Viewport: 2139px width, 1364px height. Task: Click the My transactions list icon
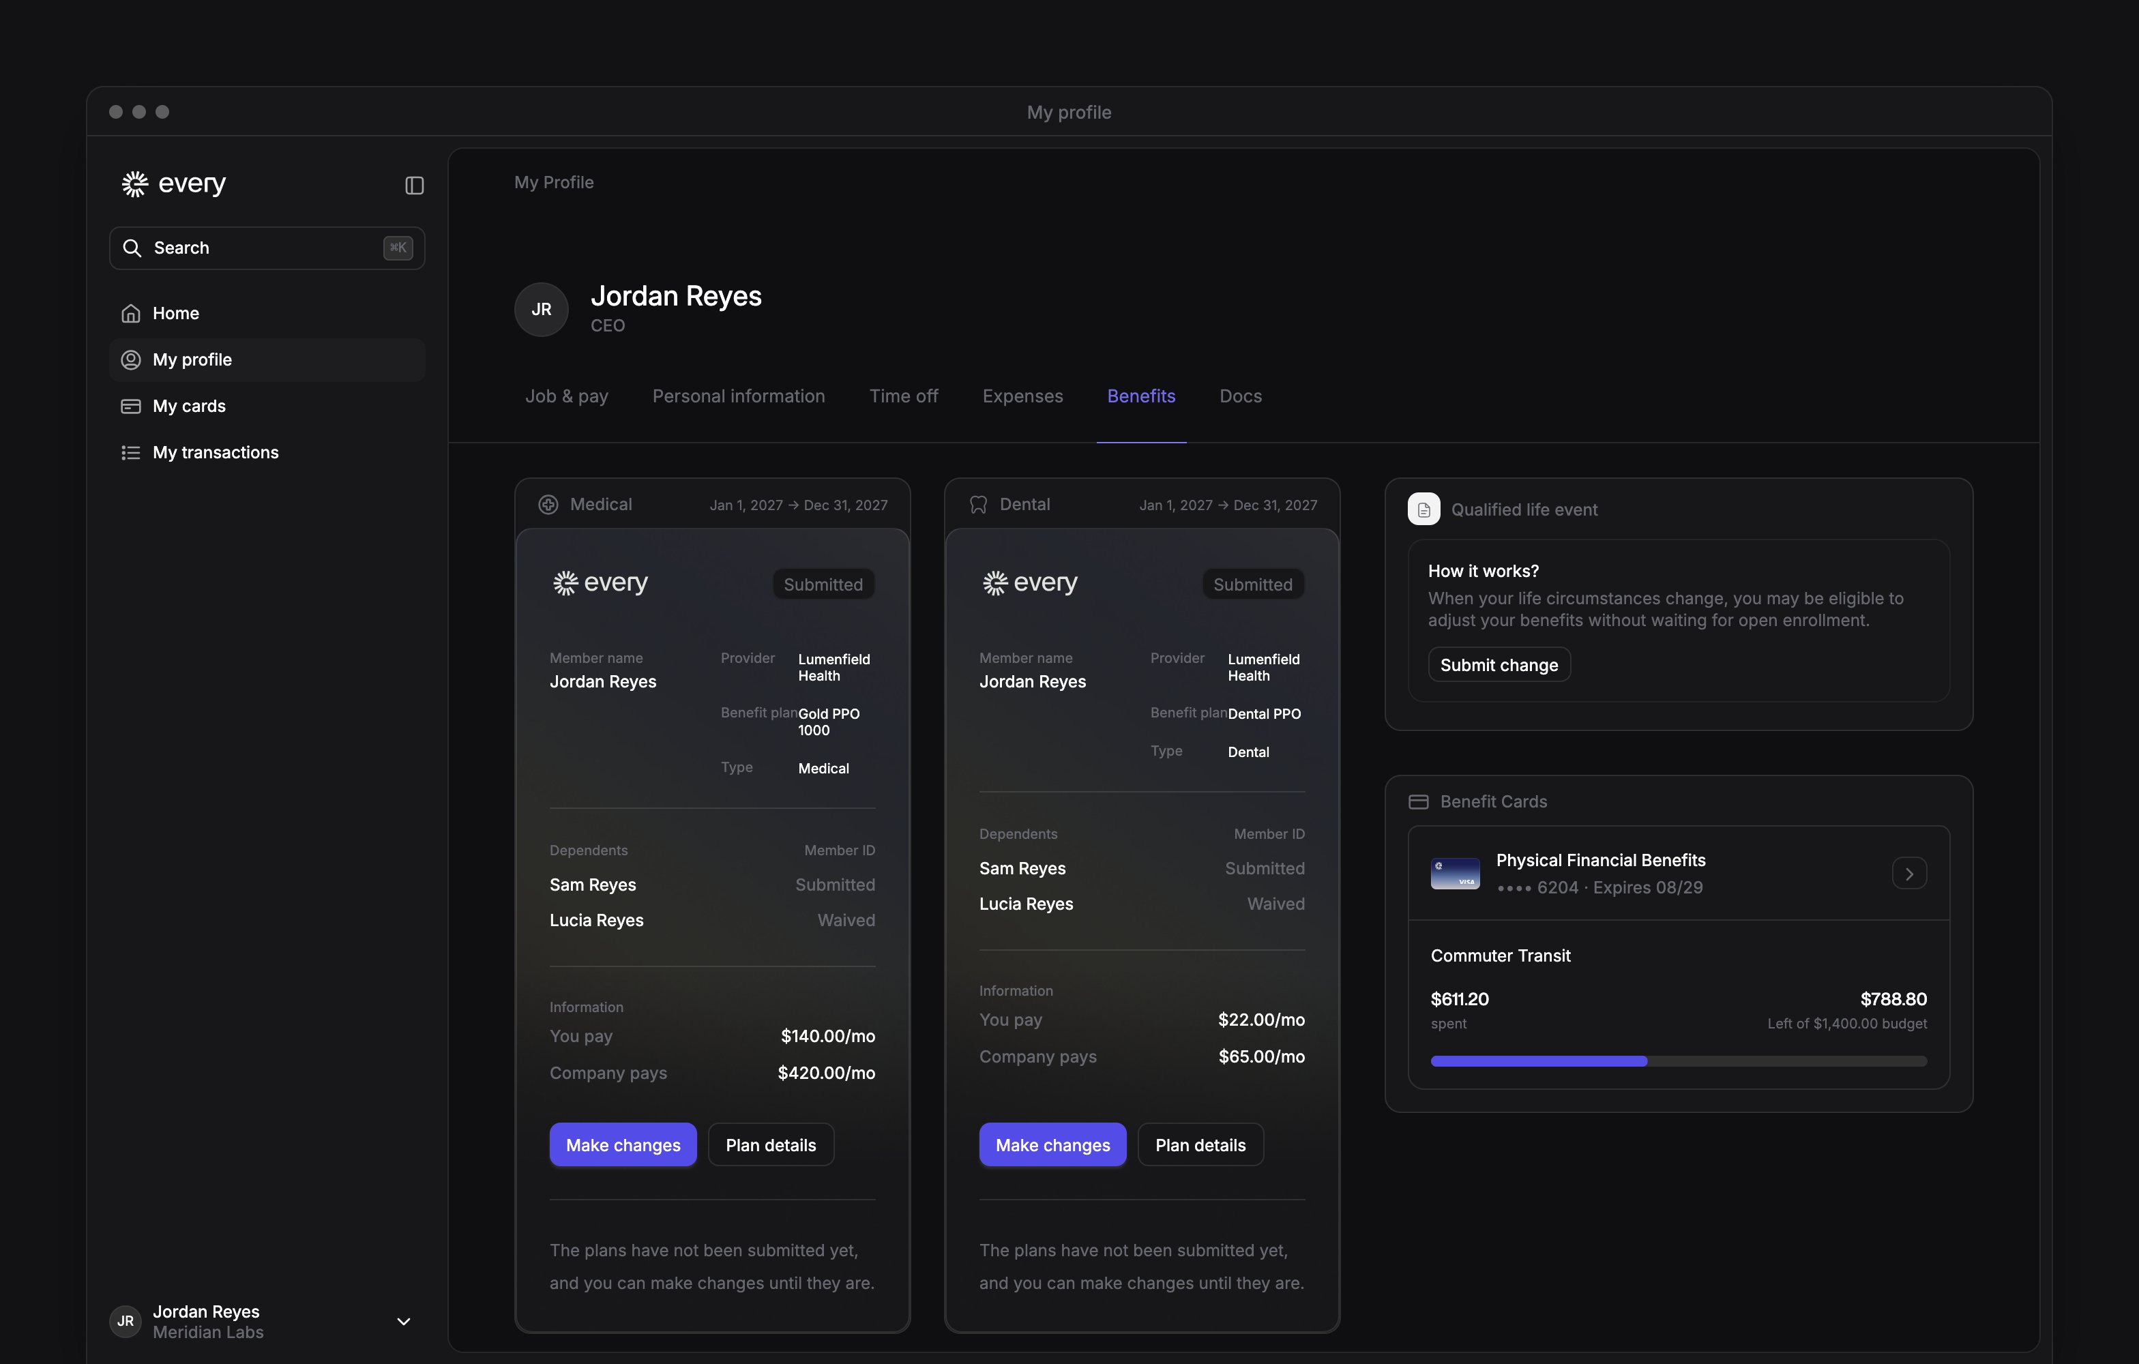tap(130, 453)
